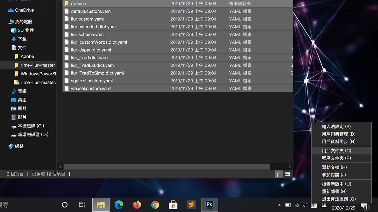Show hidden system tray icons
This screenshot has width=378, height=212.
(279, 205)
